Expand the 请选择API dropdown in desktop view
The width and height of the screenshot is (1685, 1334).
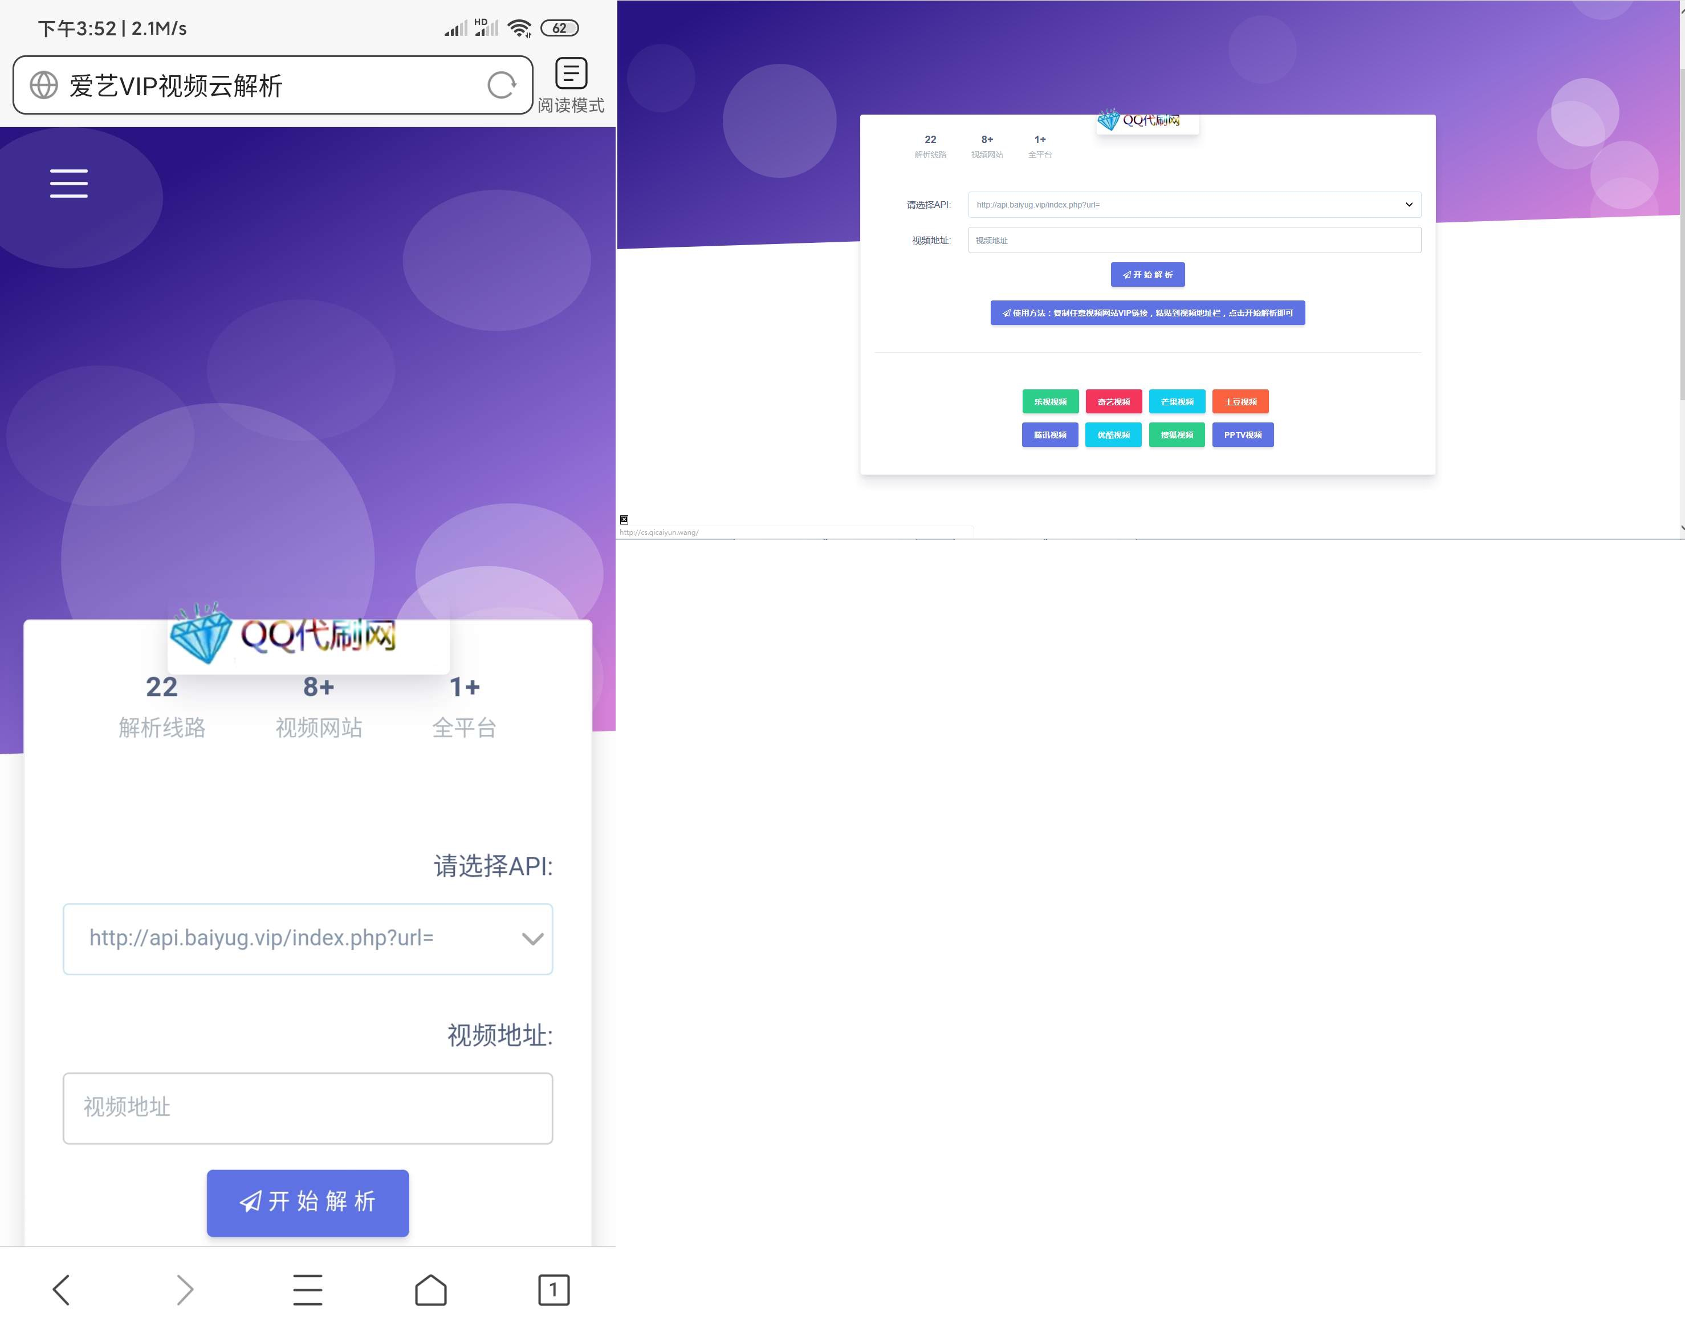pos(1195,205)
